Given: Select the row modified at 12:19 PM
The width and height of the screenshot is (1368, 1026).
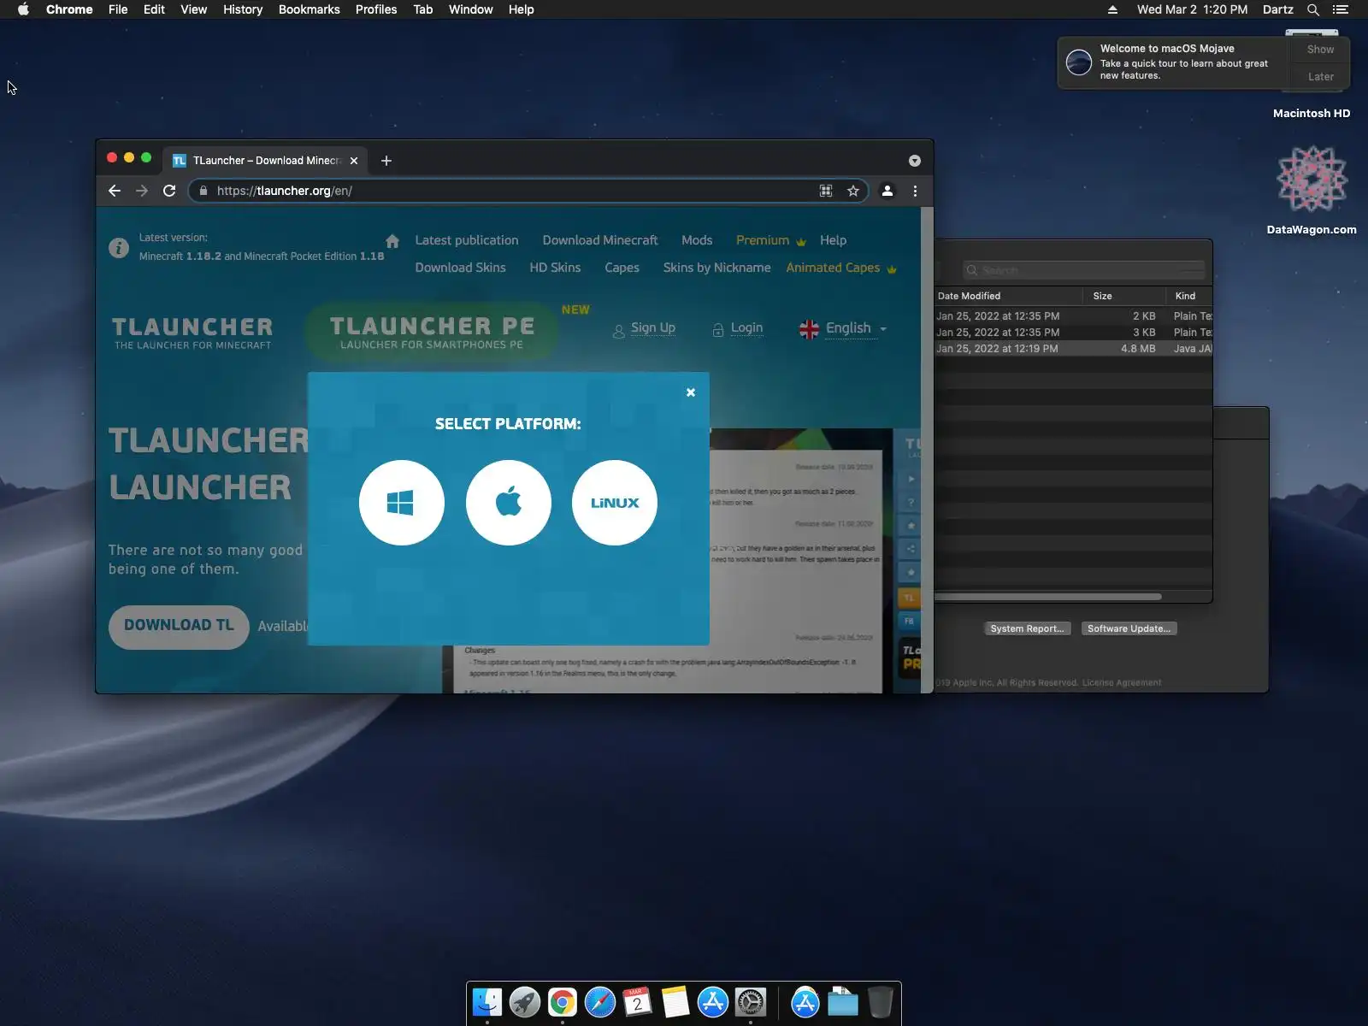Looking at the screenshot, I should 1074,349.
